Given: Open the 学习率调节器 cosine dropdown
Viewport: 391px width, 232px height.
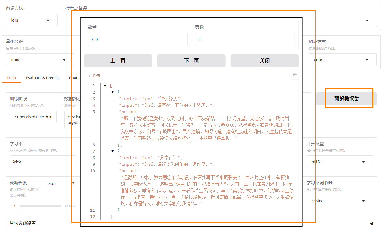Looking at the screenshot, I should 340,201.
